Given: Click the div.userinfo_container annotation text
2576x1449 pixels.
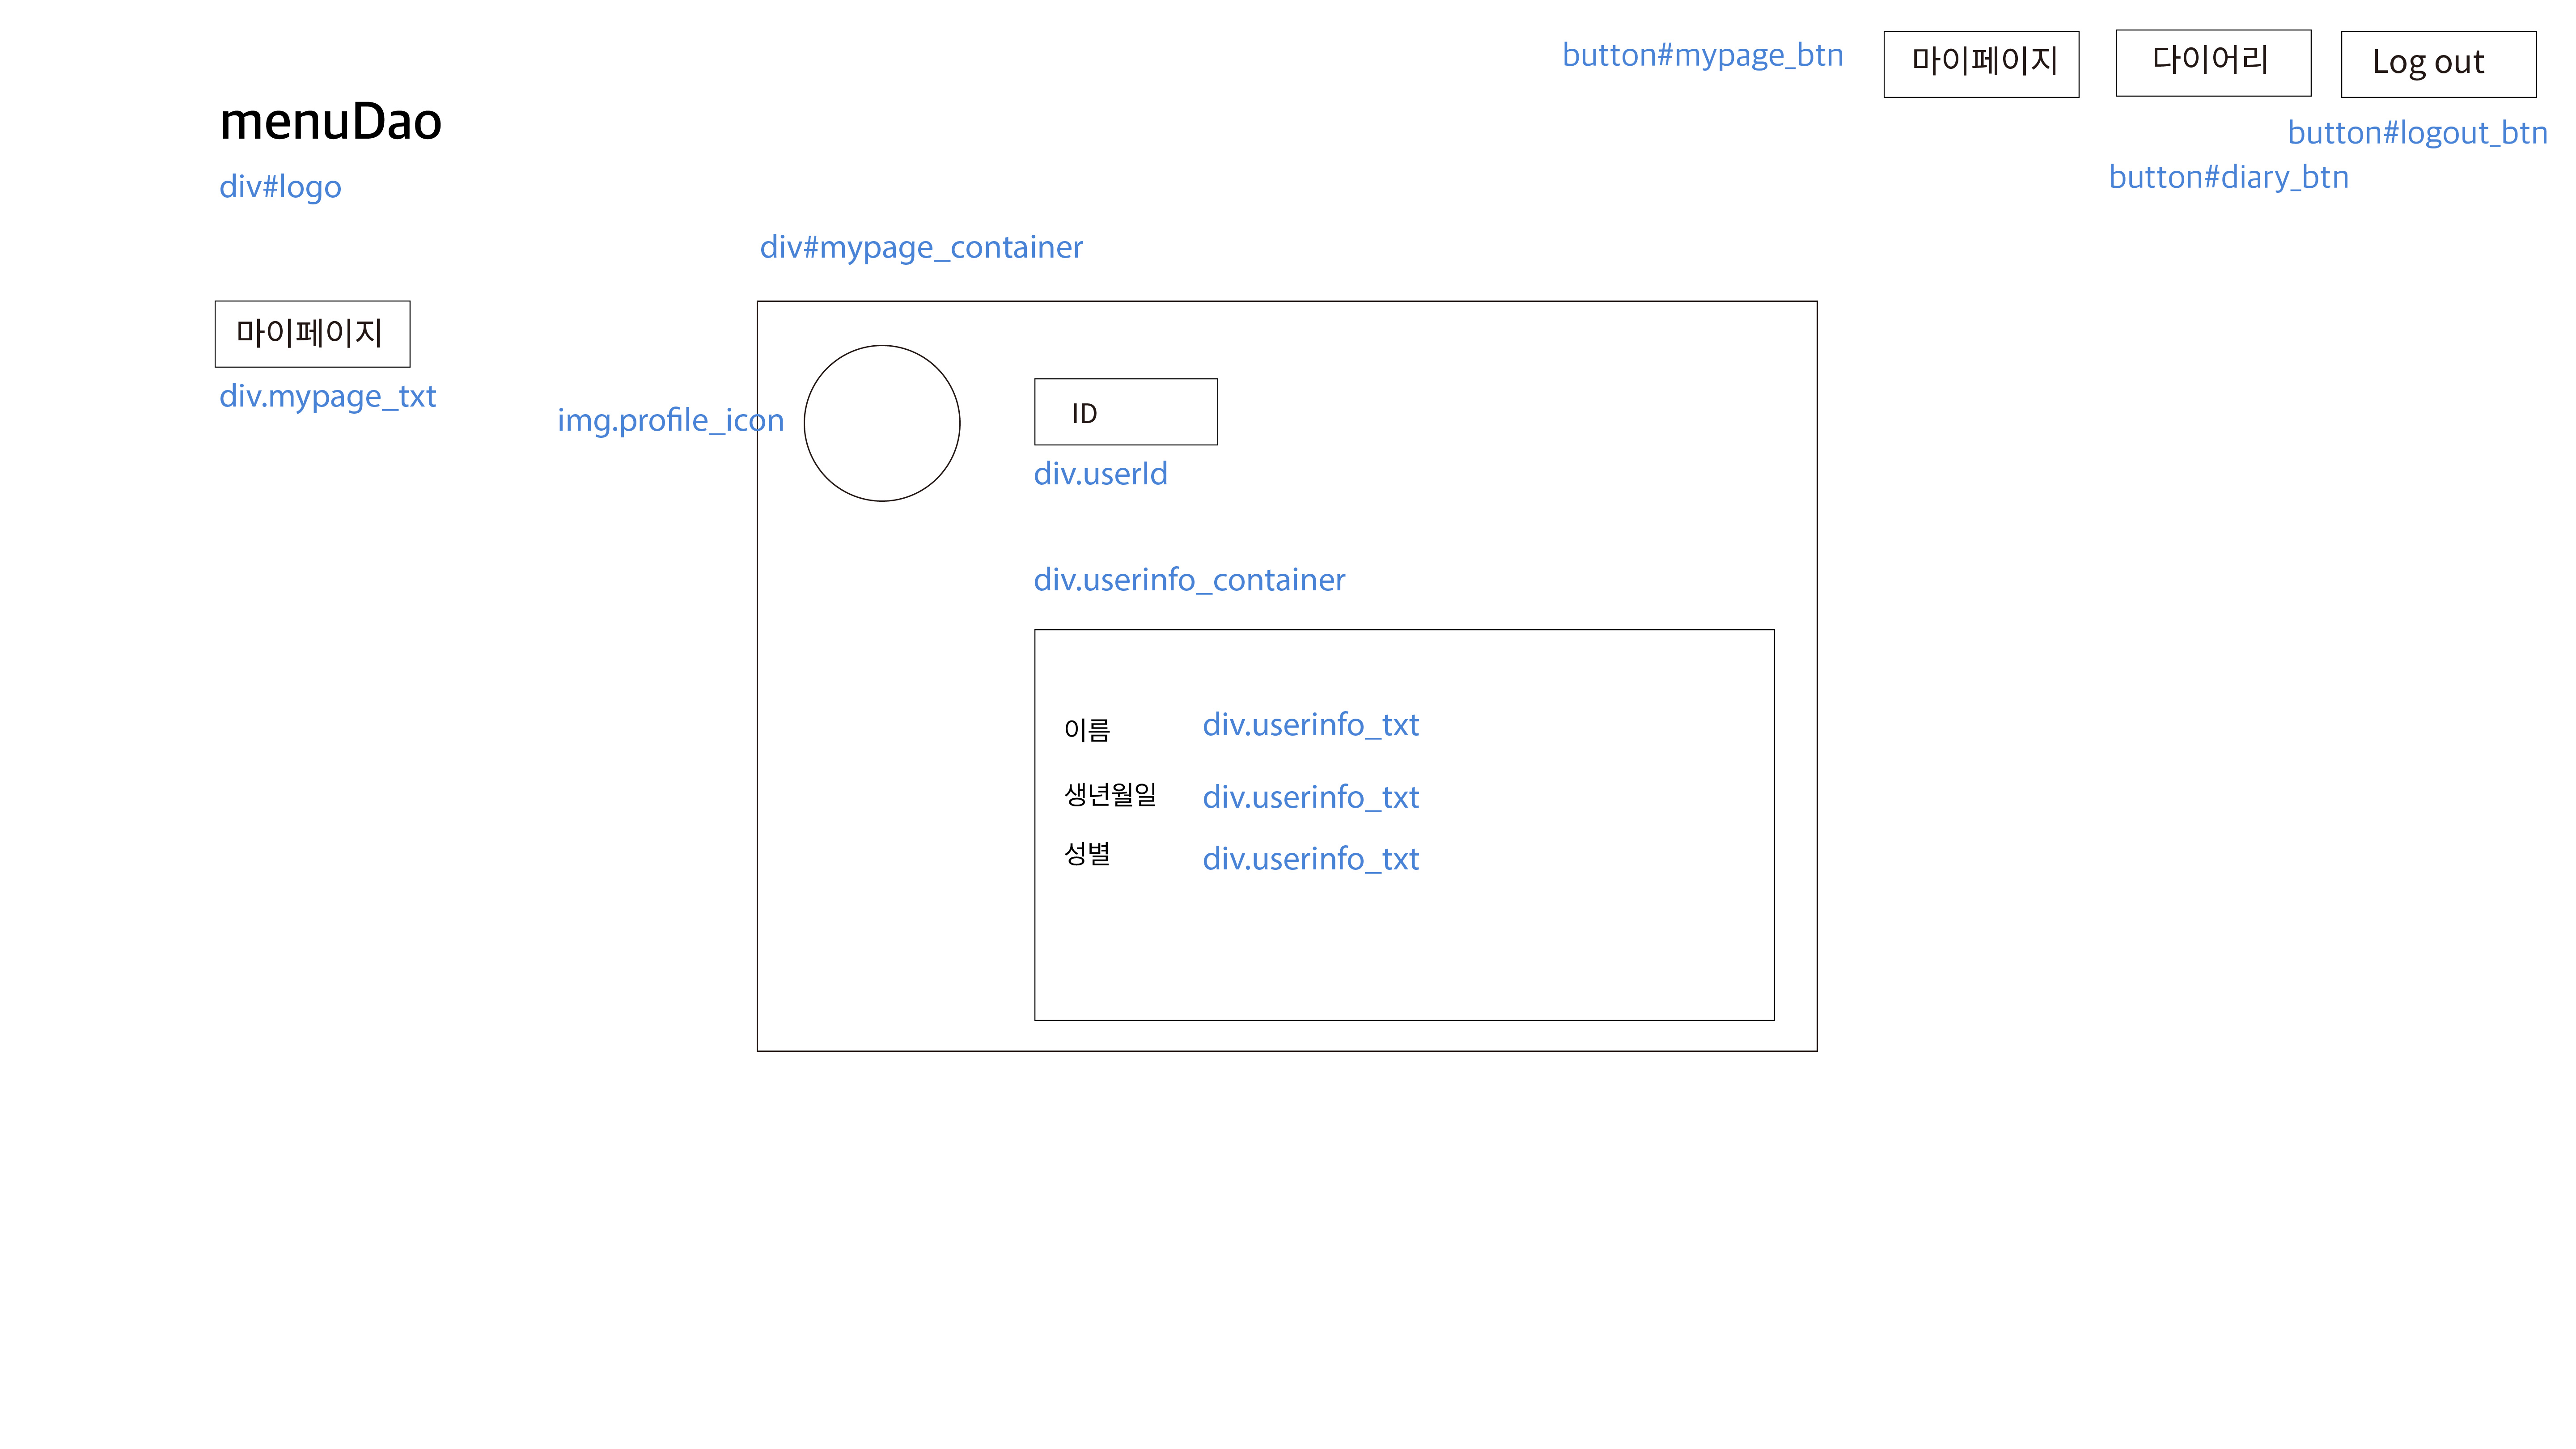Looking at the screenshot, I should (1189, 580).
